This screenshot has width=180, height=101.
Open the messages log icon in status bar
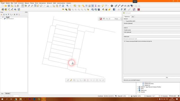(179, 96)
